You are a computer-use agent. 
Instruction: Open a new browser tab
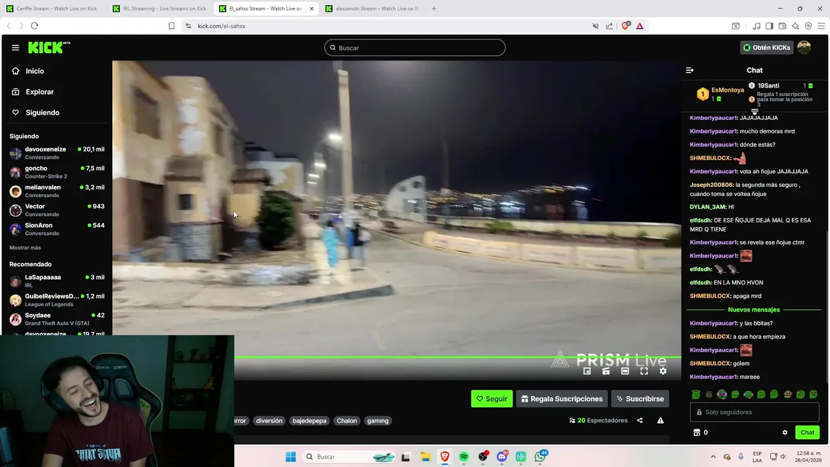tap(434, 8)
